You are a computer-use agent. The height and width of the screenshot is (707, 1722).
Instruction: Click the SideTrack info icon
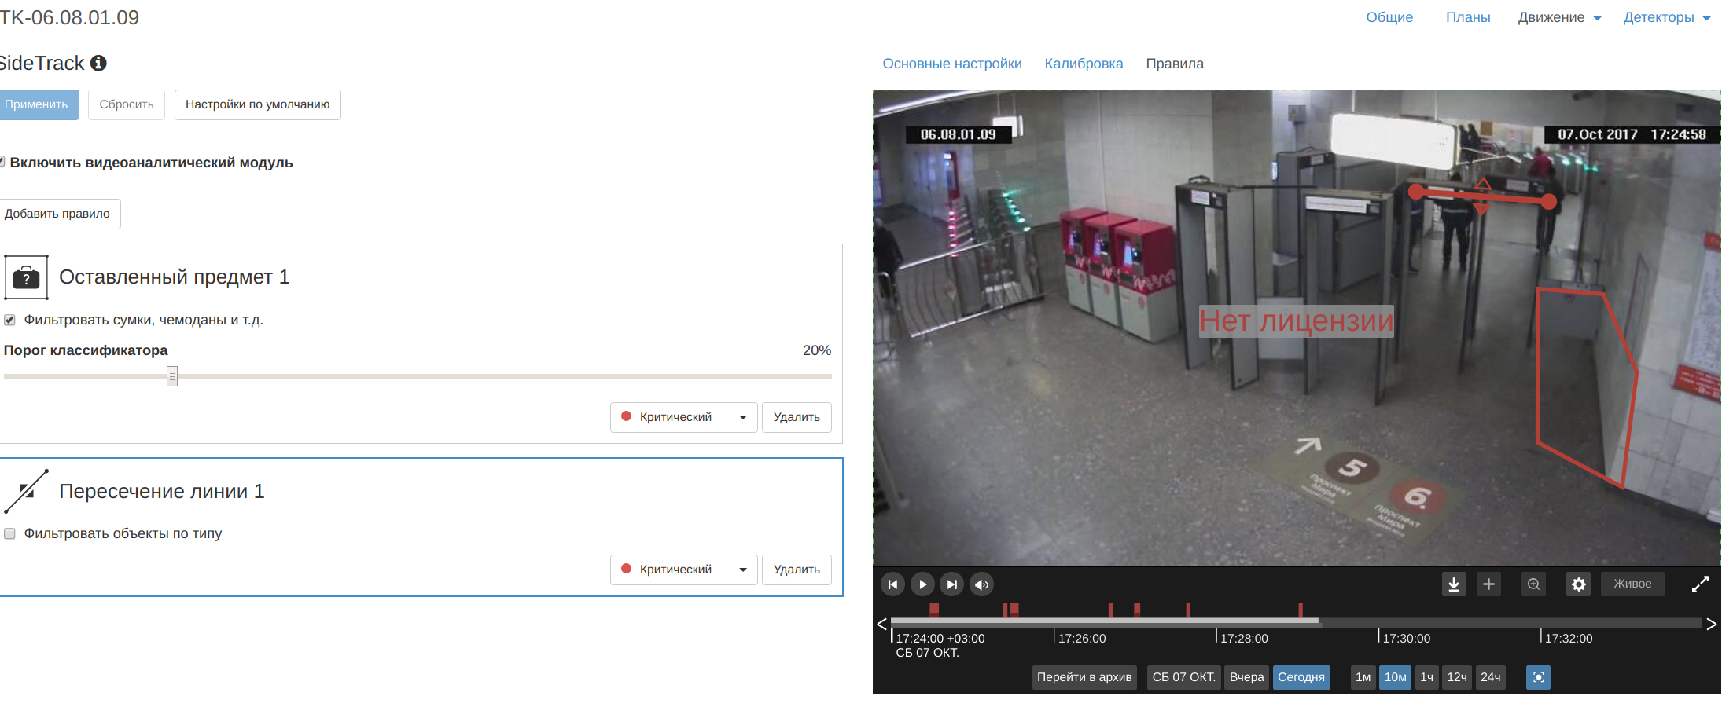tap(98, 63)
